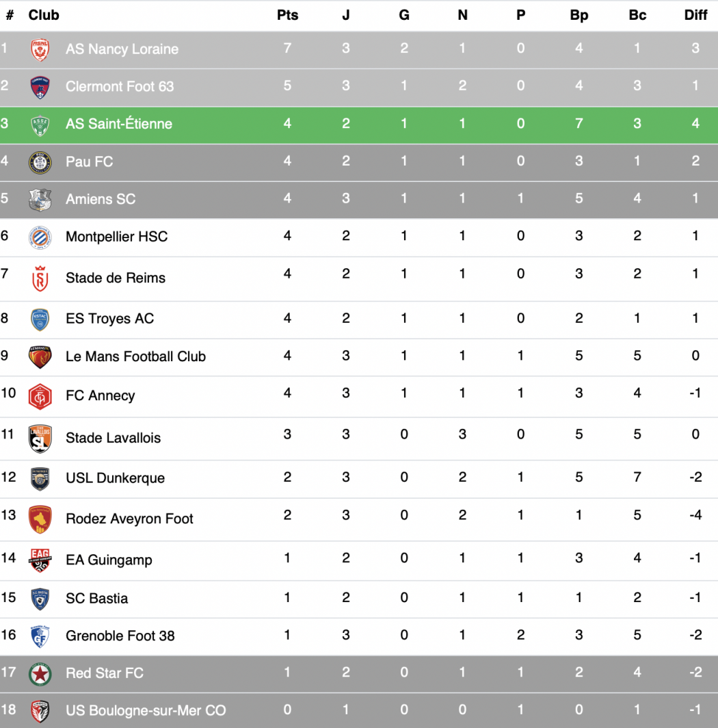Click the Stade de Reims crest
The height and width of the screenshot is (728, 718).
click(40, 278)
